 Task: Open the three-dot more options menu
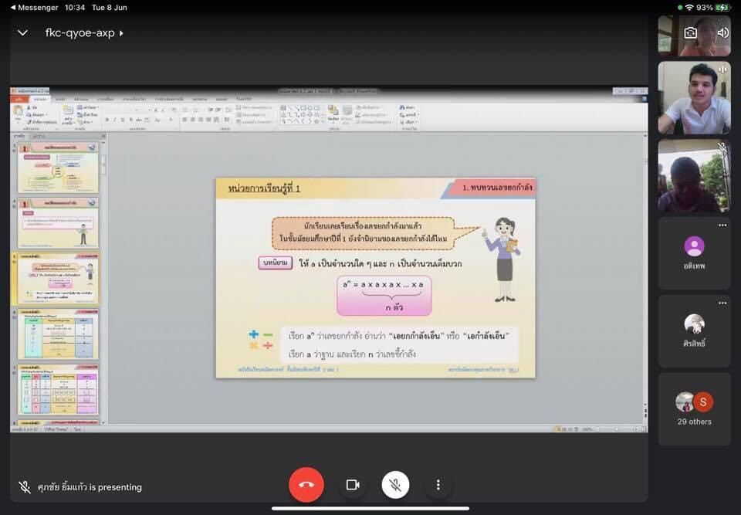[x=438, y=485]
